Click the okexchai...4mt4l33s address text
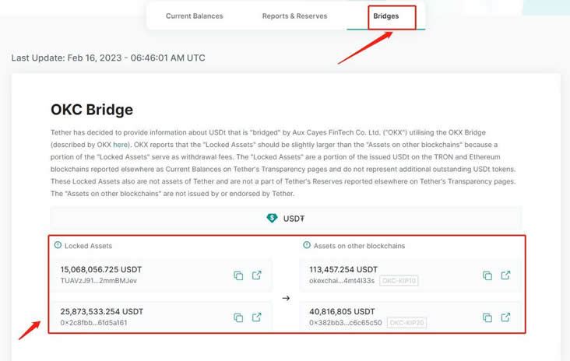The height and width of the screenshot is (361, 570). (342, 281)
